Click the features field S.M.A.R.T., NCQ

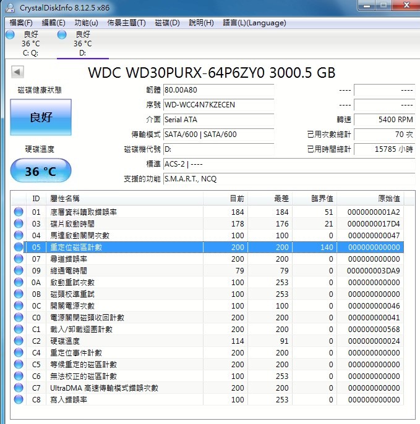[289, 179]
